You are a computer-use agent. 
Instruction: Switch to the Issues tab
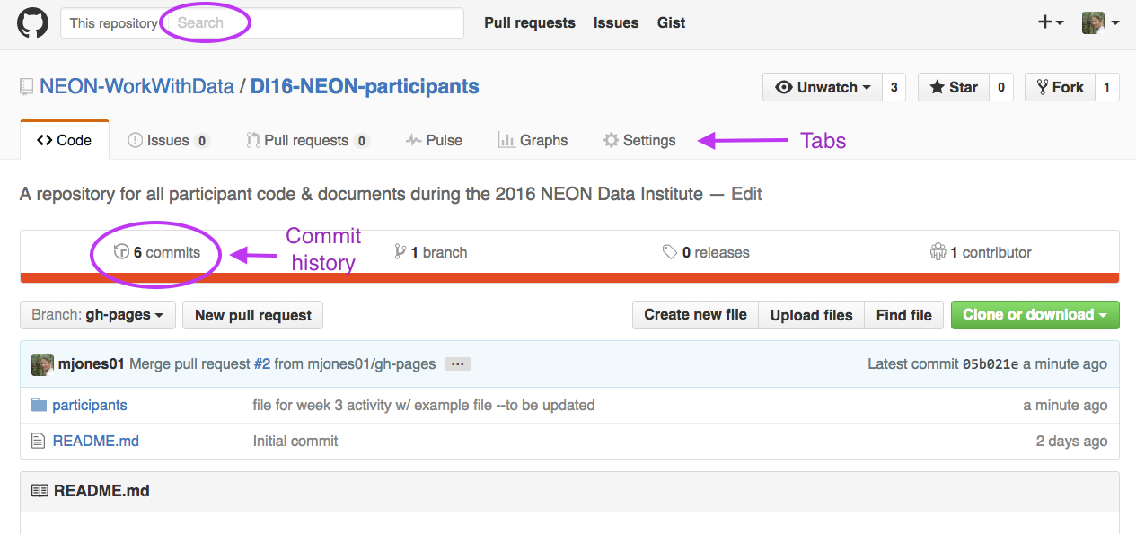(x=168, y=140)
